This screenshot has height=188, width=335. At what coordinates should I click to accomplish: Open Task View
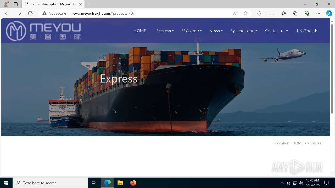click(x=94, y=183)
